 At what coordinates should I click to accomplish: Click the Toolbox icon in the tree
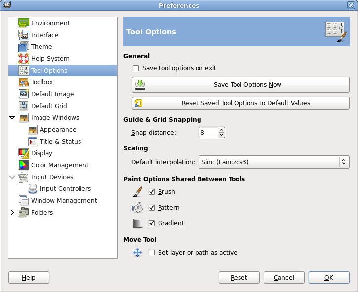pyautogui.click(x=24, y=82)
